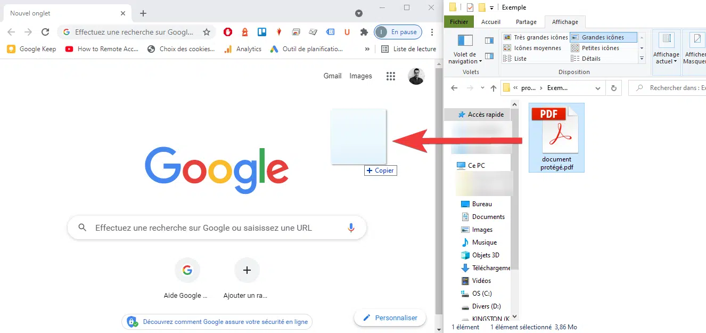Open a new Chrome tab
Viewport: 706px width, 333px height.
143,13
